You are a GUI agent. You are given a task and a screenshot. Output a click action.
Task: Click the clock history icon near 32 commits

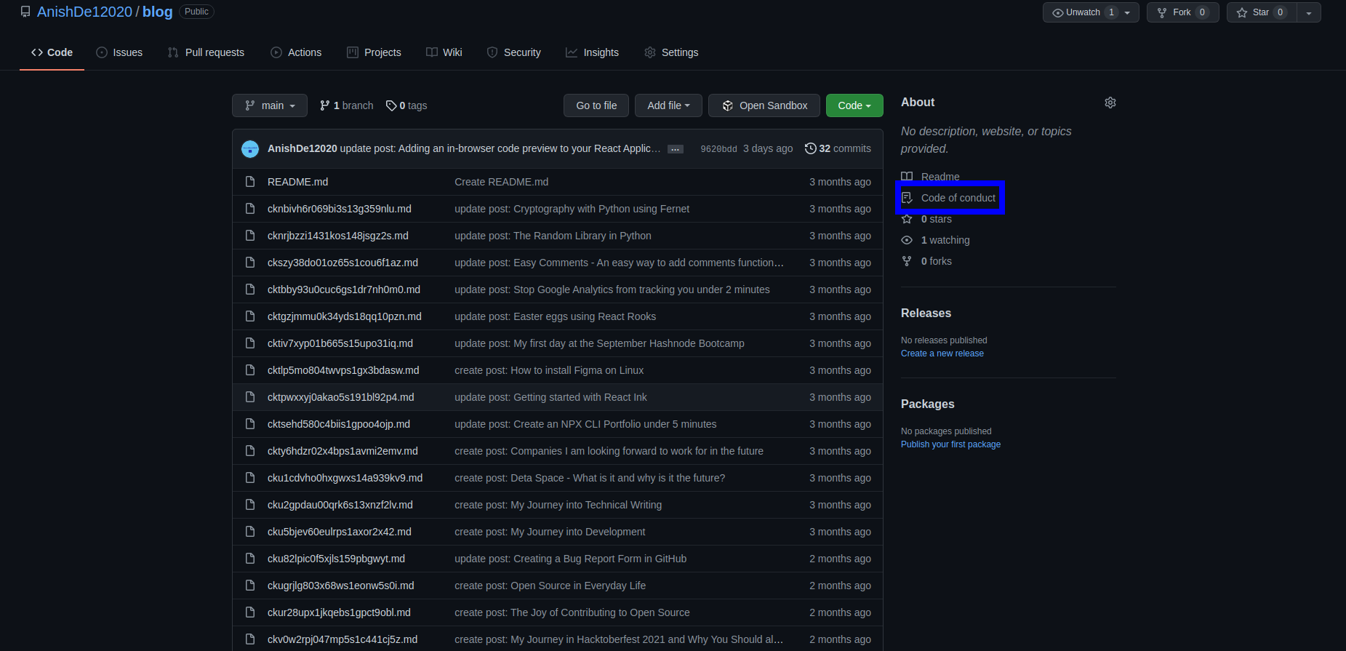click(x=810, y=148)
